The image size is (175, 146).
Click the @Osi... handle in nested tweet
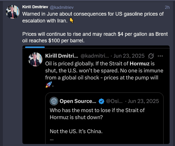114,101
